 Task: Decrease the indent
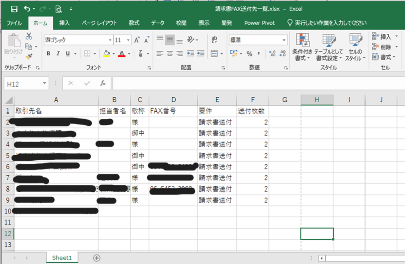coord(191,54)
